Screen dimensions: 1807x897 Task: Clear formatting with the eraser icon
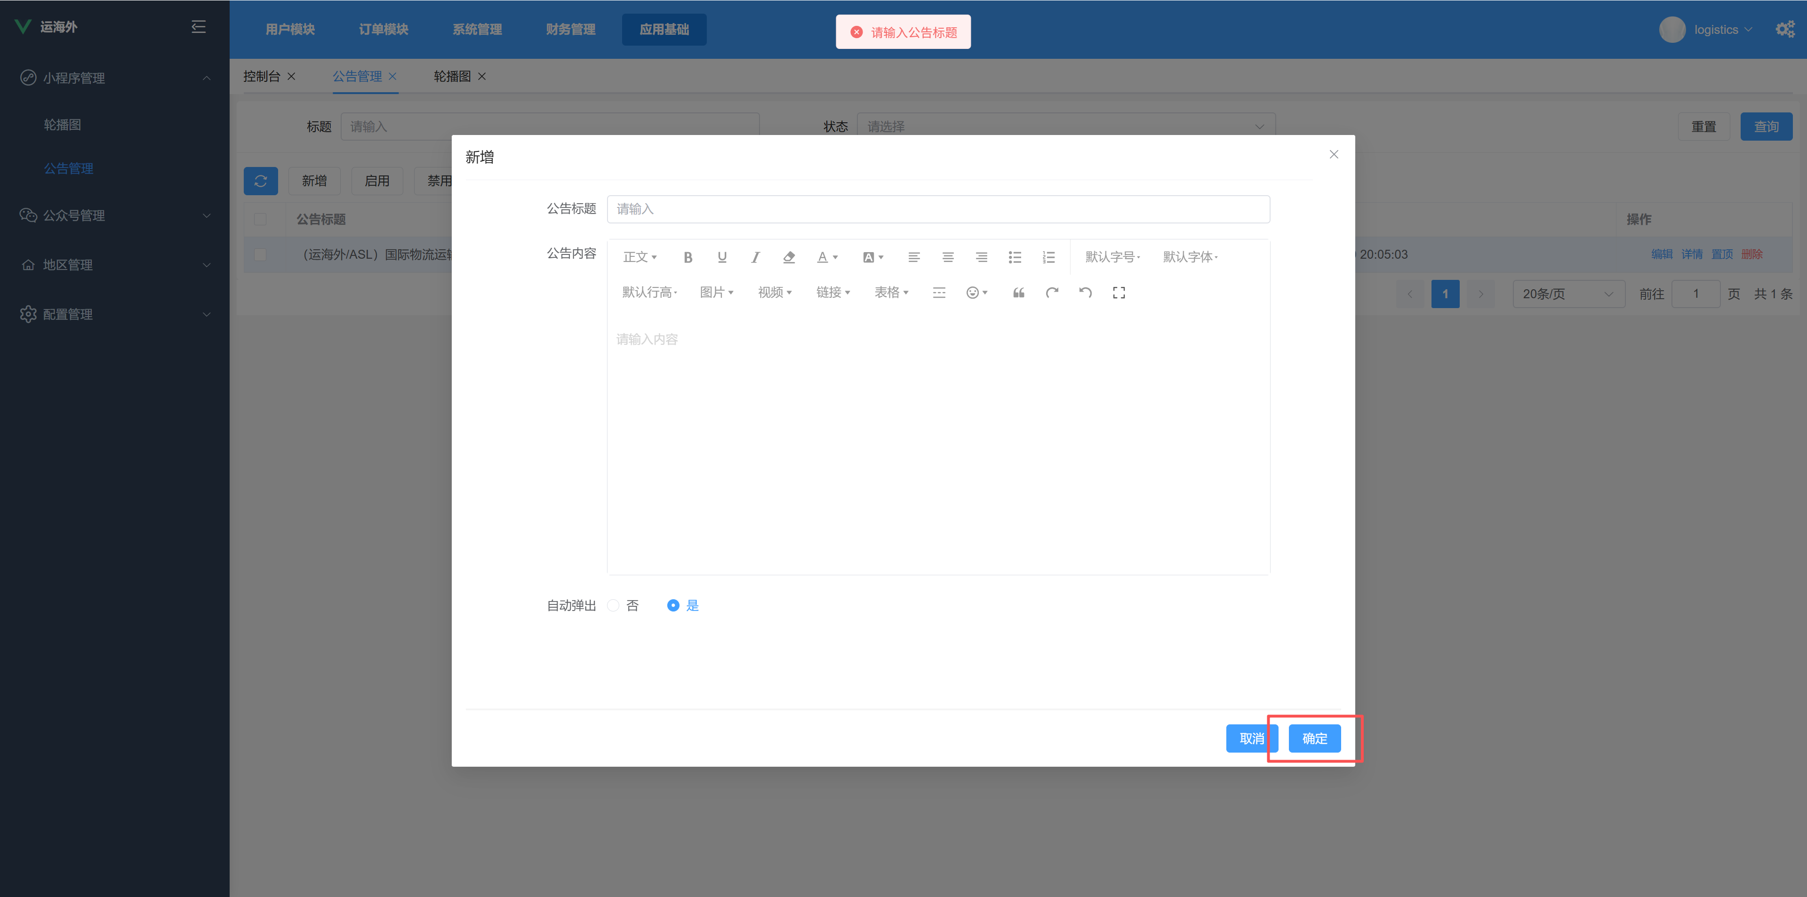(x=789, y=257)
